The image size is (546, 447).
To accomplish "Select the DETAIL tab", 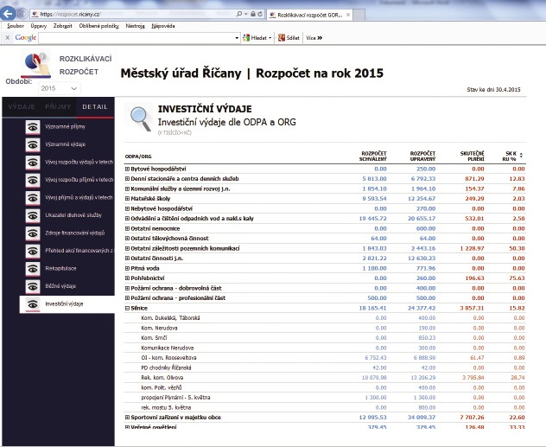I will click(95, 107).
